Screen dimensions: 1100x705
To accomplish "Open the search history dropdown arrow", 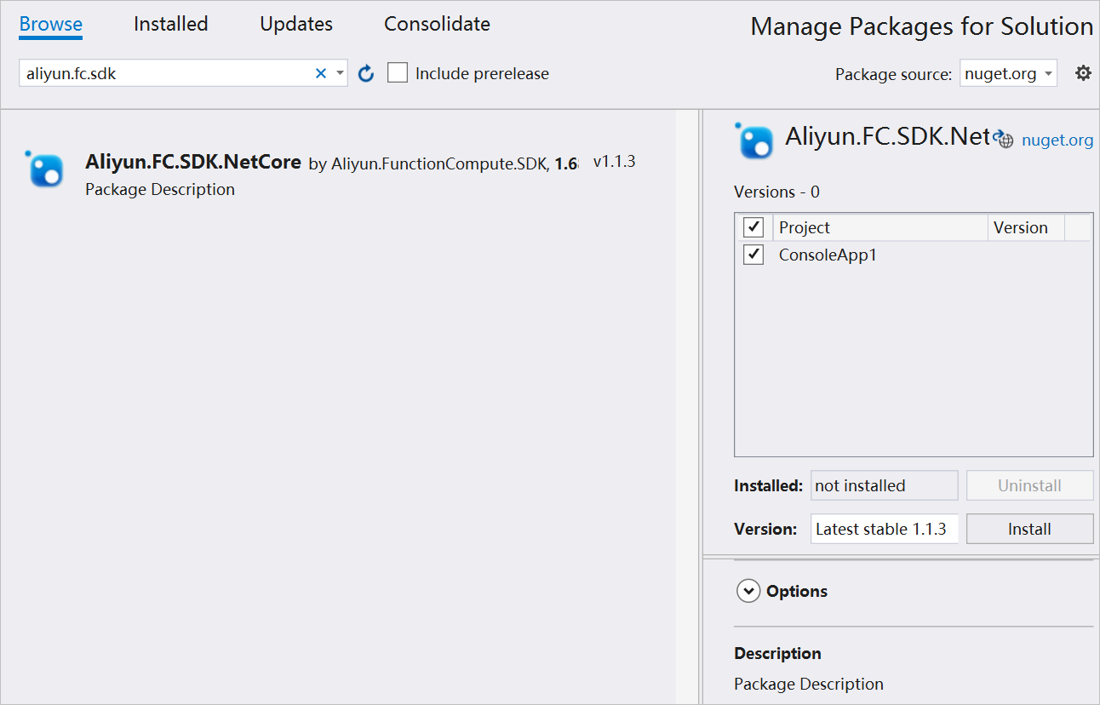I will coord(339,72).
